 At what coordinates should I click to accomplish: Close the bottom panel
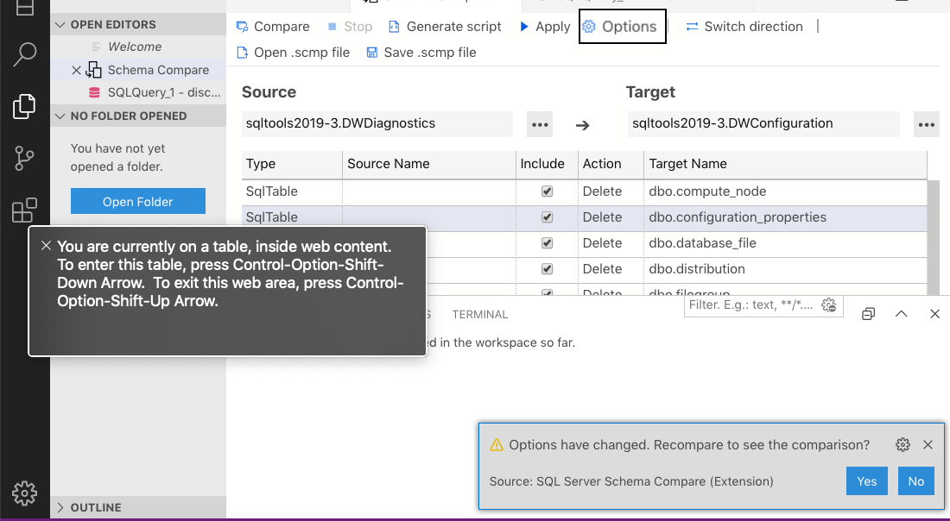pos(934,313)
